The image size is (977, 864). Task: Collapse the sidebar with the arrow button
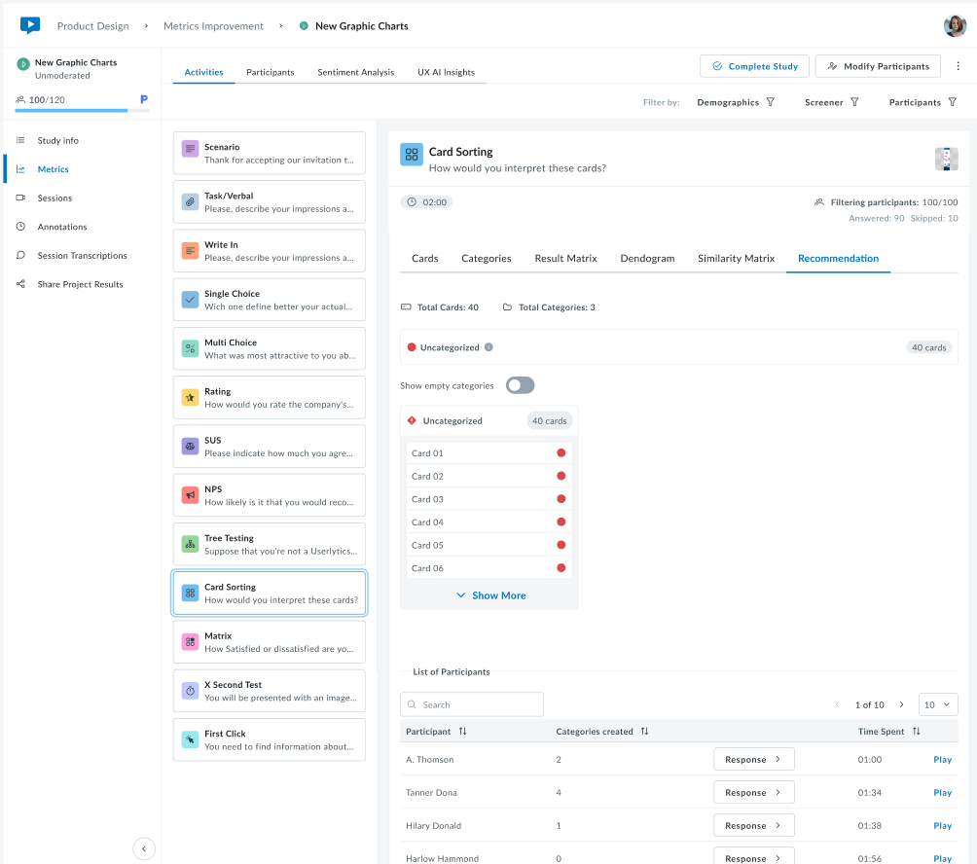pos(144,848)
